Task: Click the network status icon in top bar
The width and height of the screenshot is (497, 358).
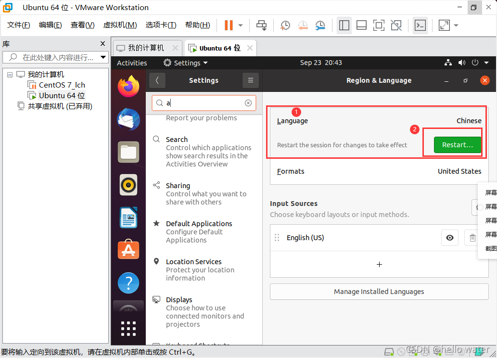Action: click(448, 63)
